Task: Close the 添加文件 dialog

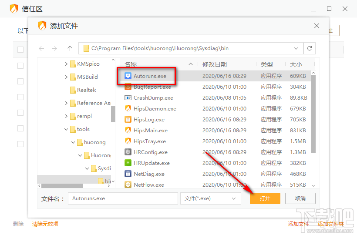Action: pyautogui.click(x=317, y=26)
